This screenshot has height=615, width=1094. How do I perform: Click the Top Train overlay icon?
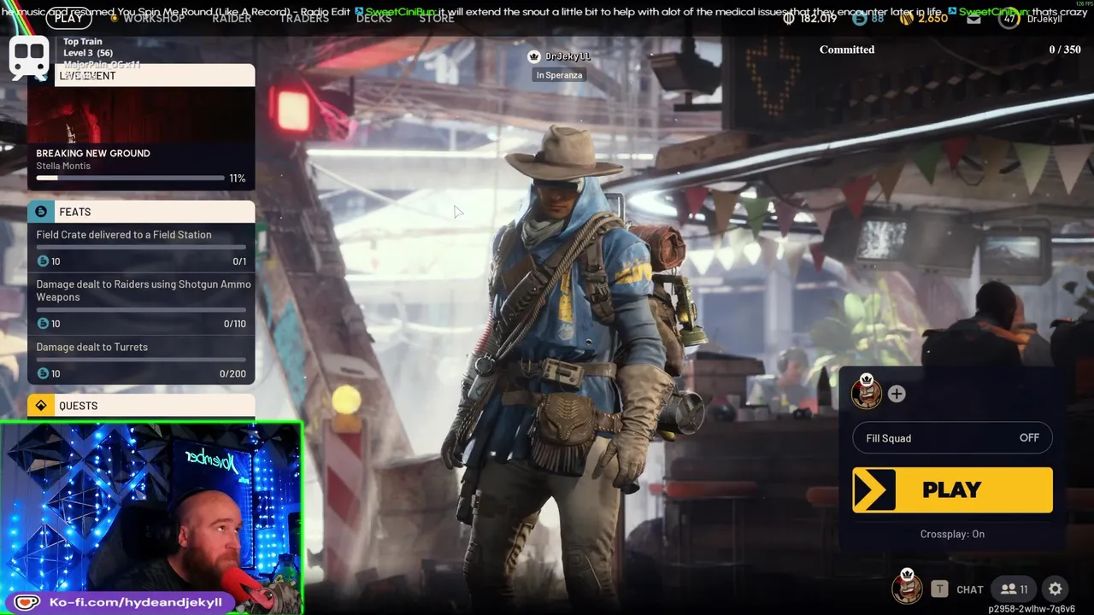[28, 57]
